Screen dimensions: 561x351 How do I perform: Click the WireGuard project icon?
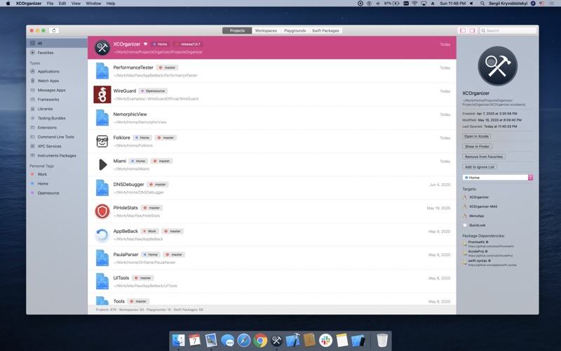(102, 95)
